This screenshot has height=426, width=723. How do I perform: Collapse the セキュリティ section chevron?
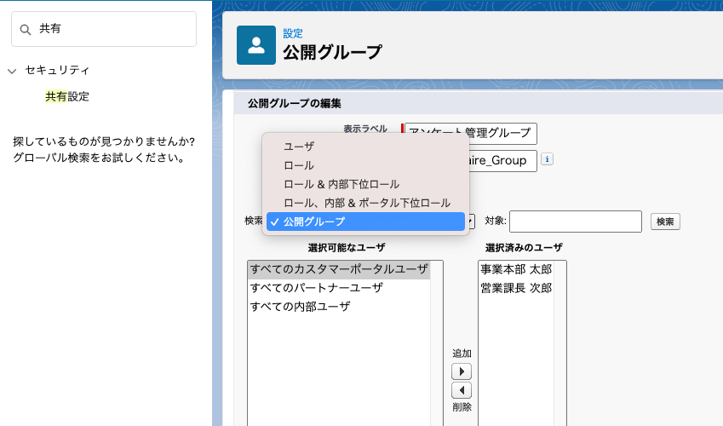(x=12, y=71)
